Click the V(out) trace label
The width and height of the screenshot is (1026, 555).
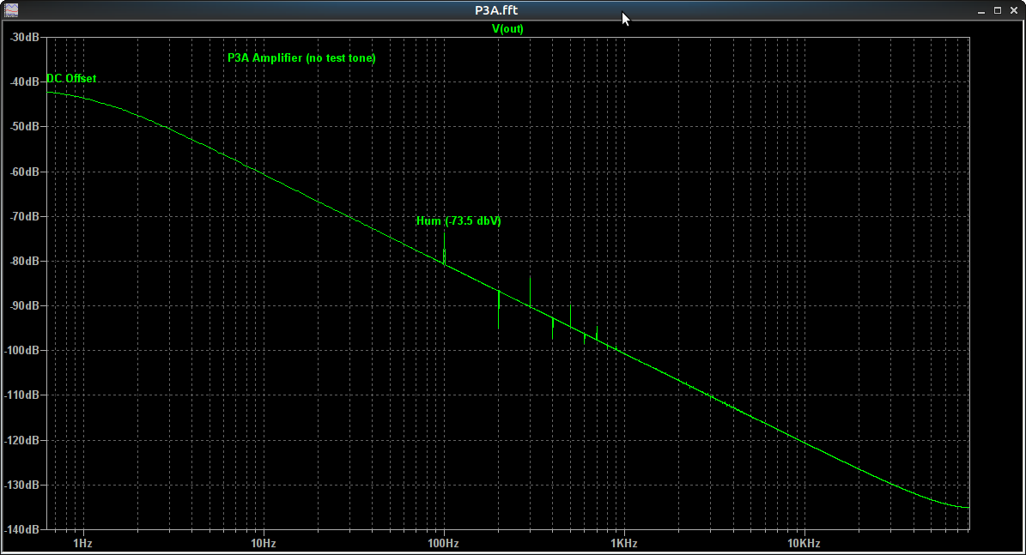click(507, 29)
